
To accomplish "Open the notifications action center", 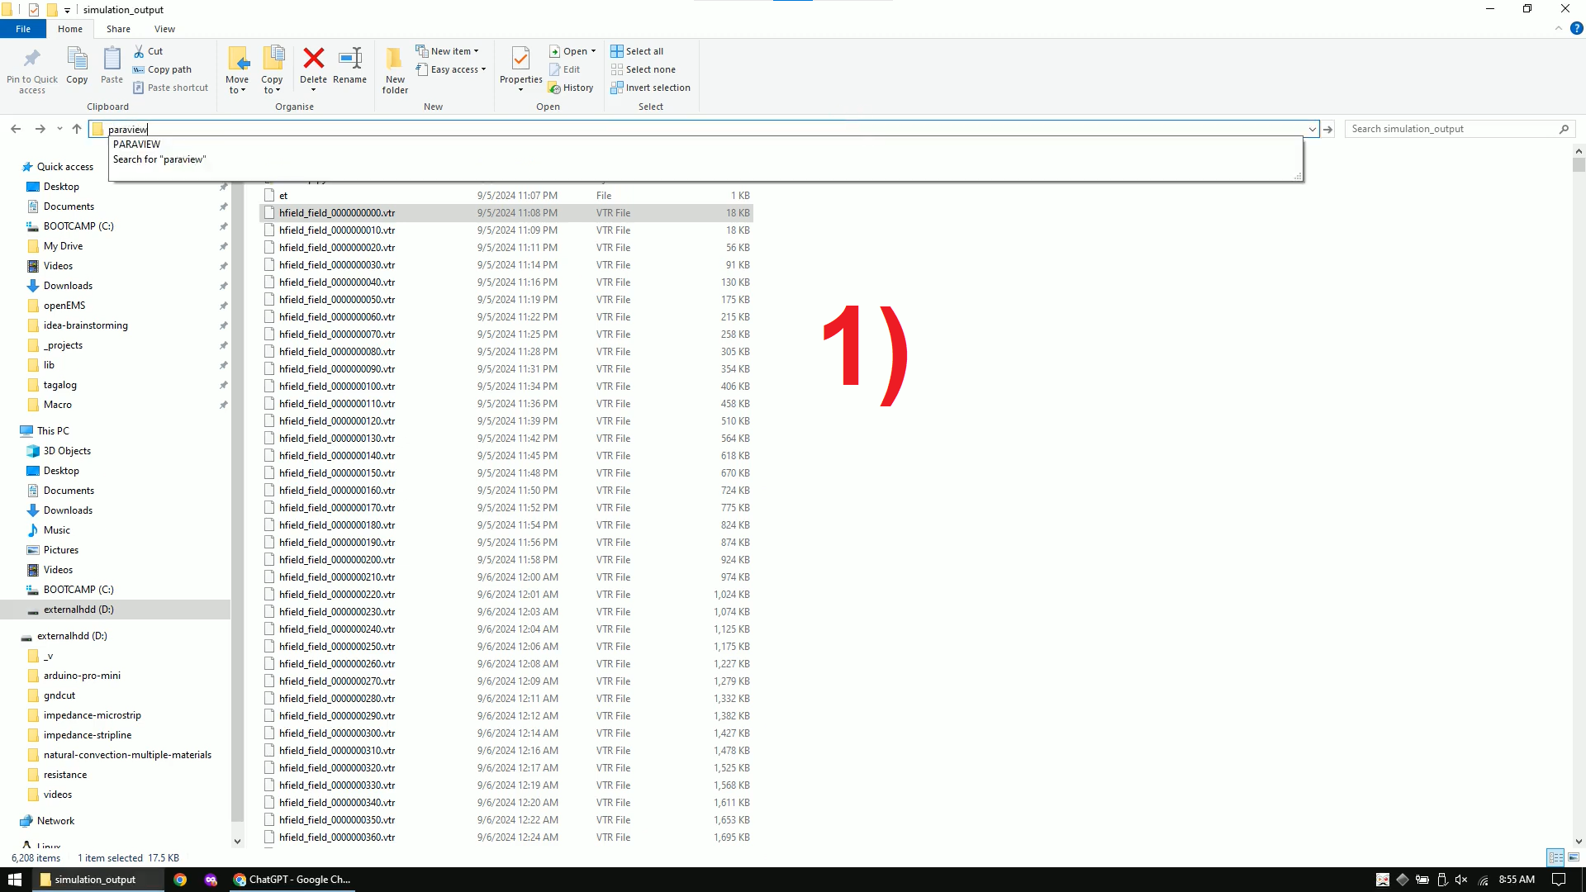I will [x=1559, y=880].
